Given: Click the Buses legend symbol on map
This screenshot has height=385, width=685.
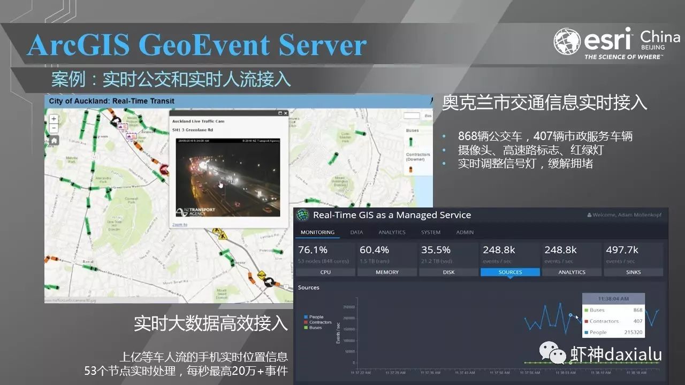Looking at the screenshot, I should (x=411, y=141).
